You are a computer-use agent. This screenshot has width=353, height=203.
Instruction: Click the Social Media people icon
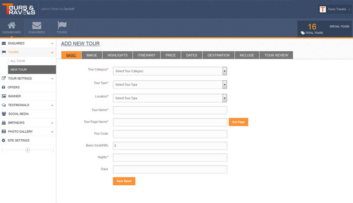(x=4, y=114)
